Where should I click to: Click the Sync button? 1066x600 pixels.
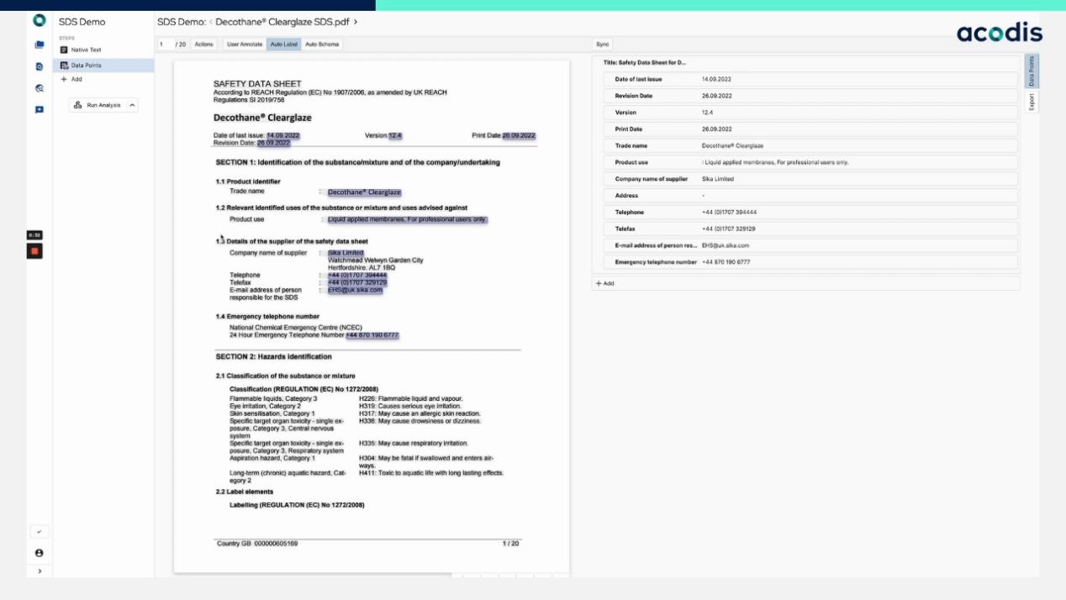603,45
